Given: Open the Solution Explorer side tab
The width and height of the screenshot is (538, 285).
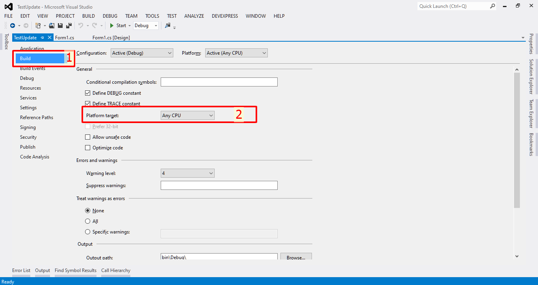Looking at the screenshot, I should pyautogui.click(x=531, y=77).
